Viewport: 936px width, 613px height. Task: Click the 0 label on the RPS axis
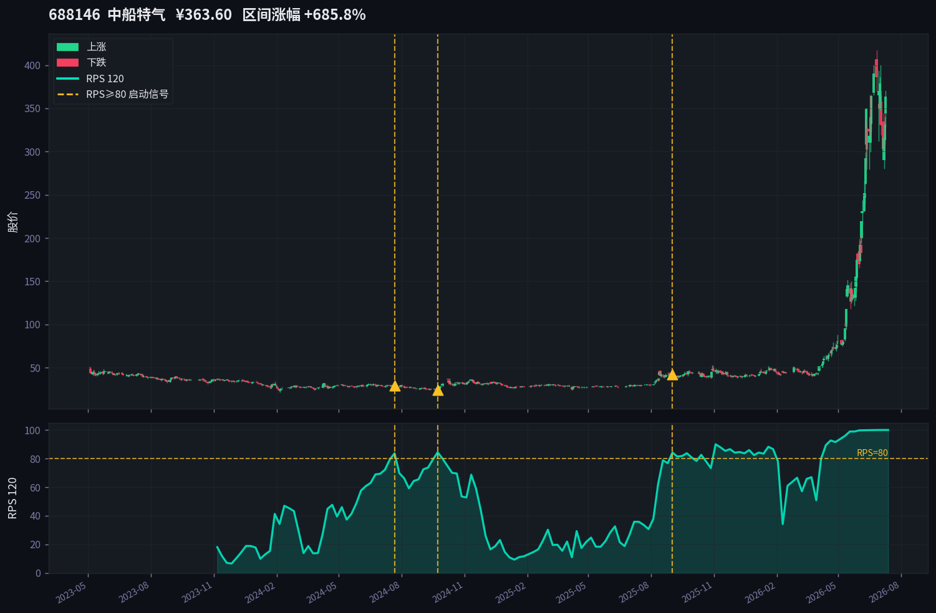click(38, 573)
